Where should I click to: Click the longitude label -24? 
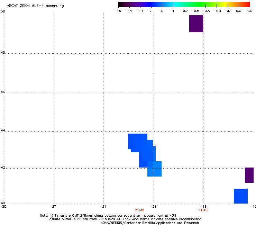pyautogui.click(x=103, y=207)
